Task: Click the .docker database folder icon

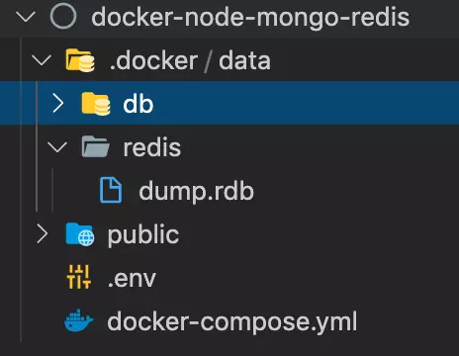Action: (x=80, y=60)
